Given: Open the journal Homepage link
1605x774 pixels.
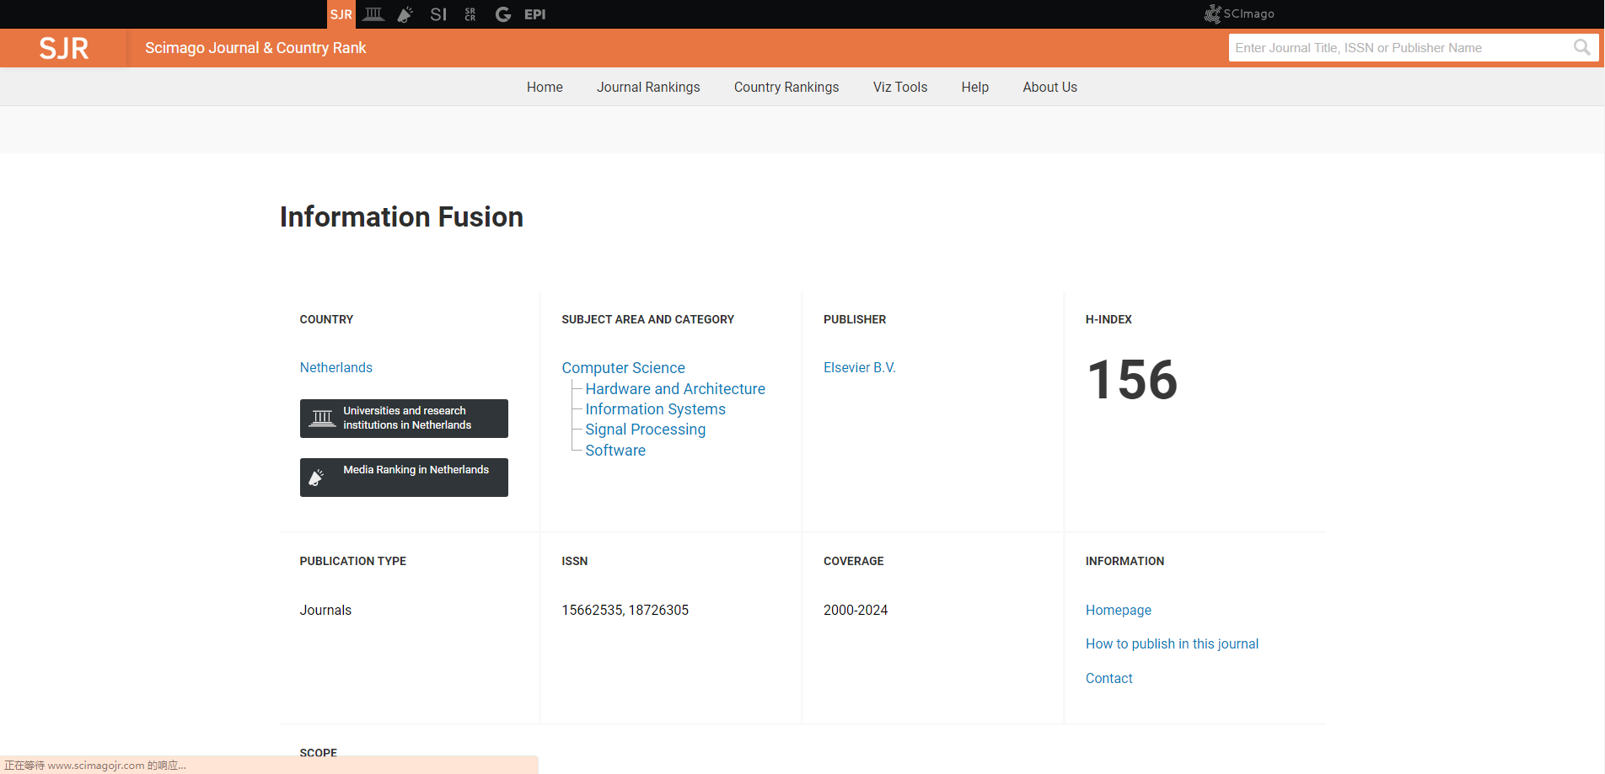Looking at the screenshot, I should coord(1118,610).
